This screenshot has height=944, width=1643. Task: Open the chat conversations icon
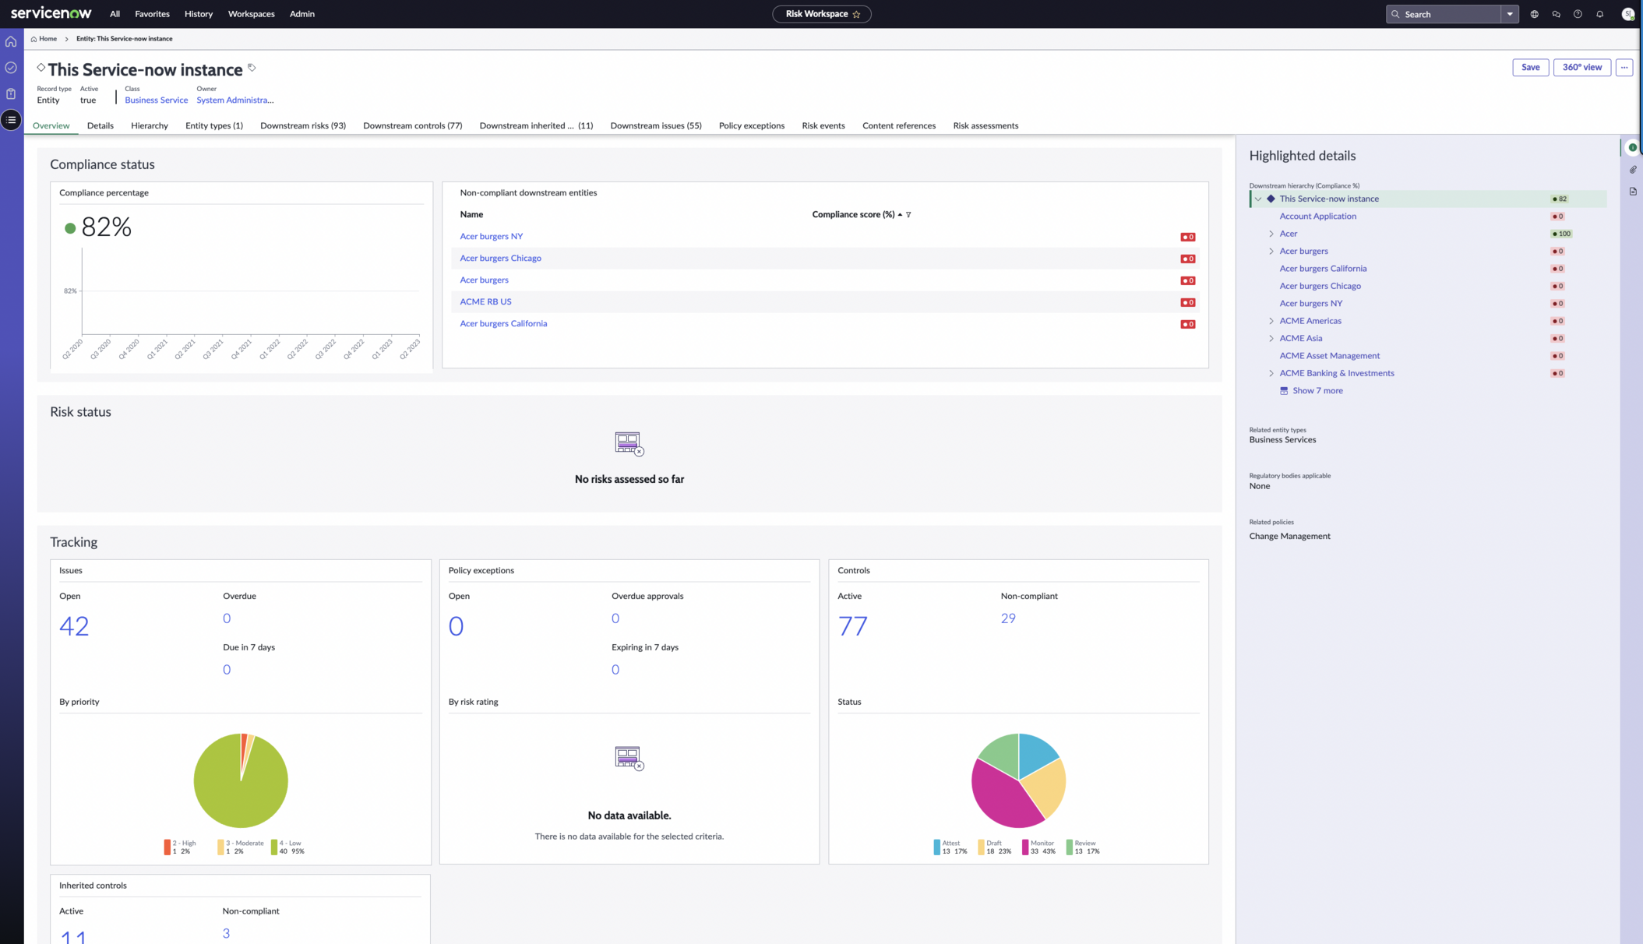pyautogui.click(x=1556, y=14)
